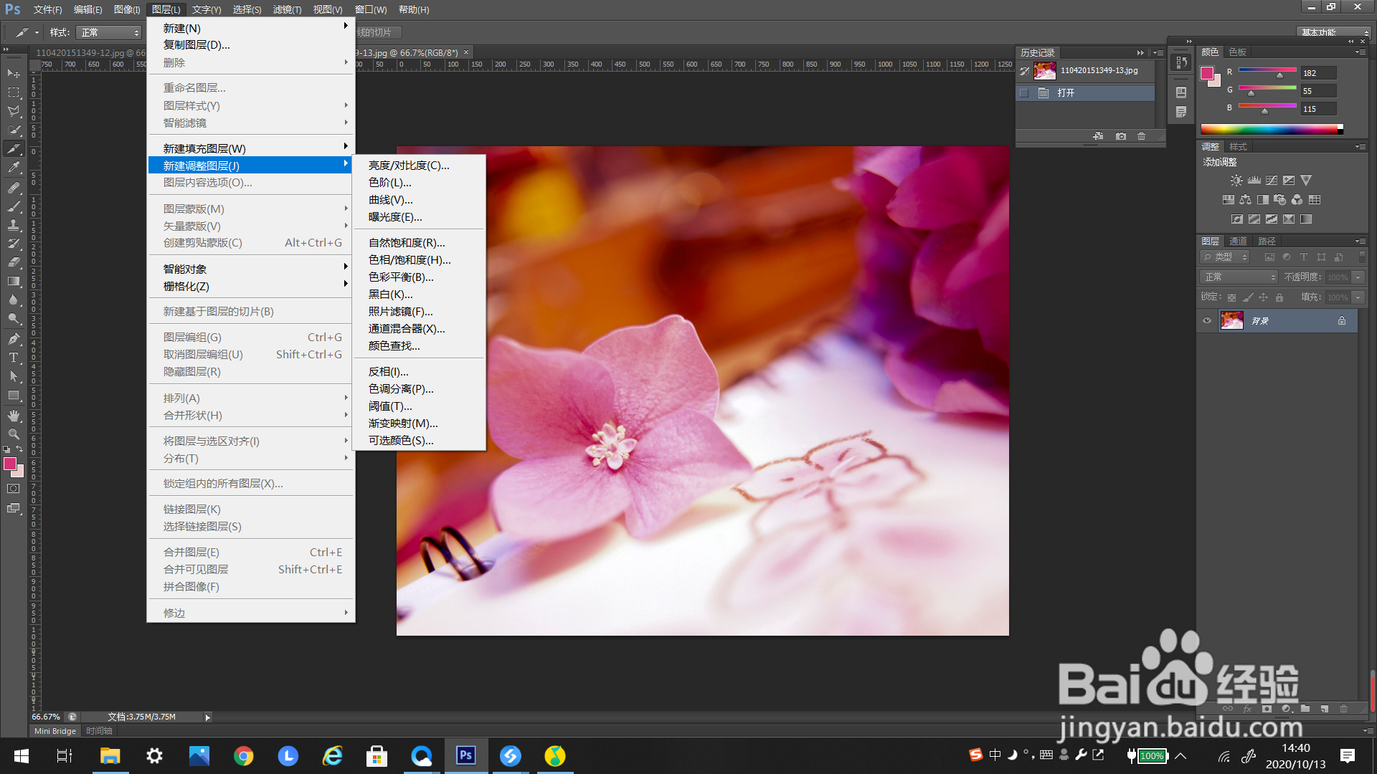Select the Type tool in the toolbar

point(13,358)
